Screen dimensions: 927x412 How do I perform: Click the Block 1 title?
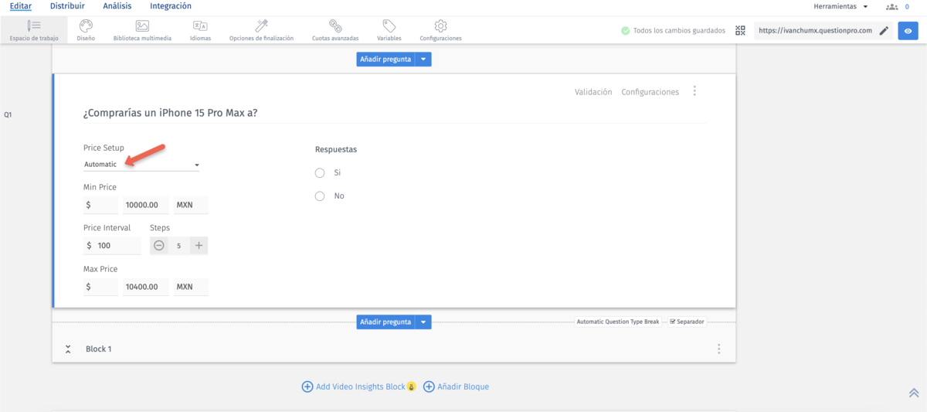98,349
